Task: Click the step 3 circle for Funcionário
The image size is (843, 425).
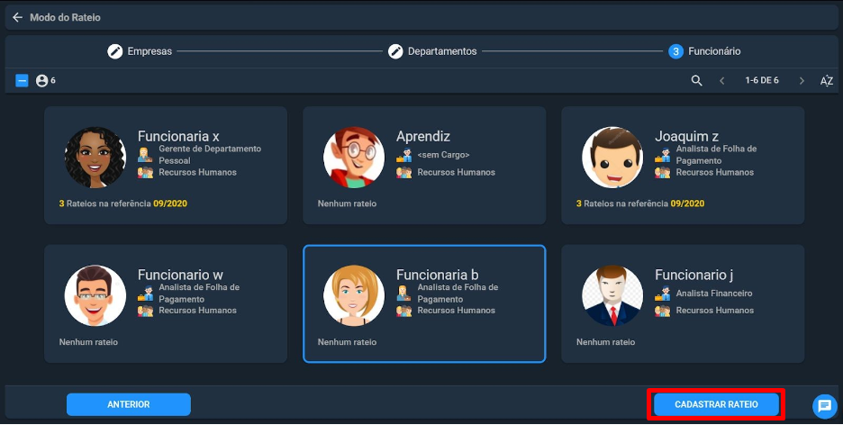Action: point(675,51)
